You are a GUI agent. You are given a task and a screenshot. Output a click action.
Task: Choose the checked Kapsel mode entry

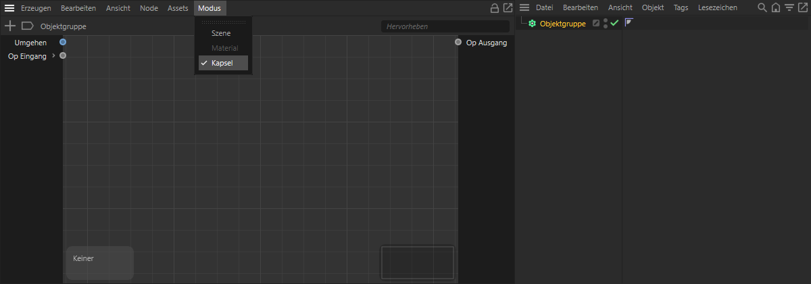pyautogui.click(x=222, y=63)
